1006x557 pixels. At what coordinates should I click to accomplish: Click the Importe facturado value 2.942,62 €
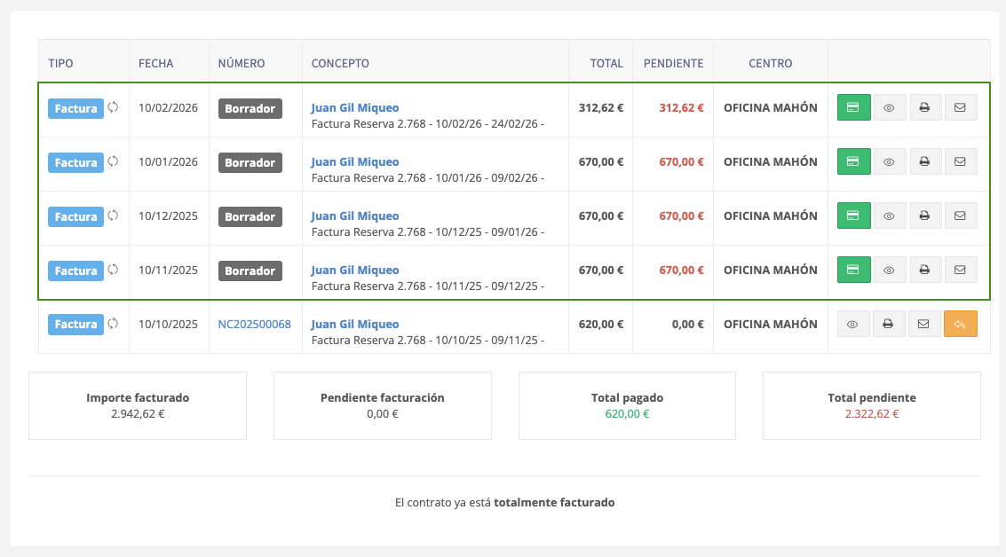pos(138,414)
